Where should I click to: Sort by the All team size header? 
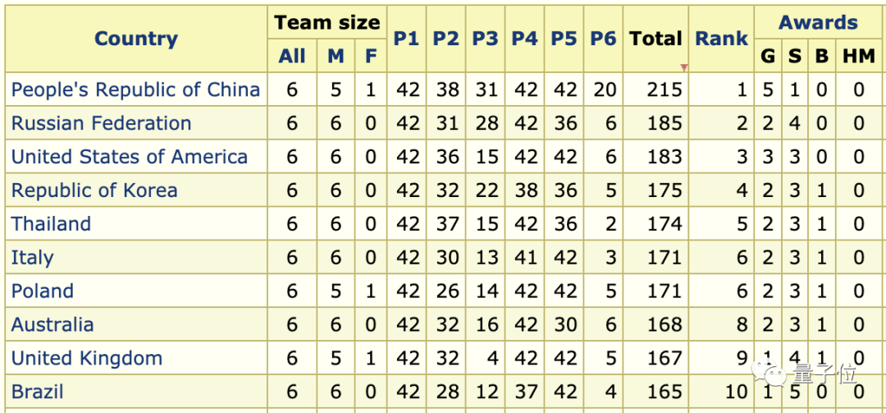point(292,56)
